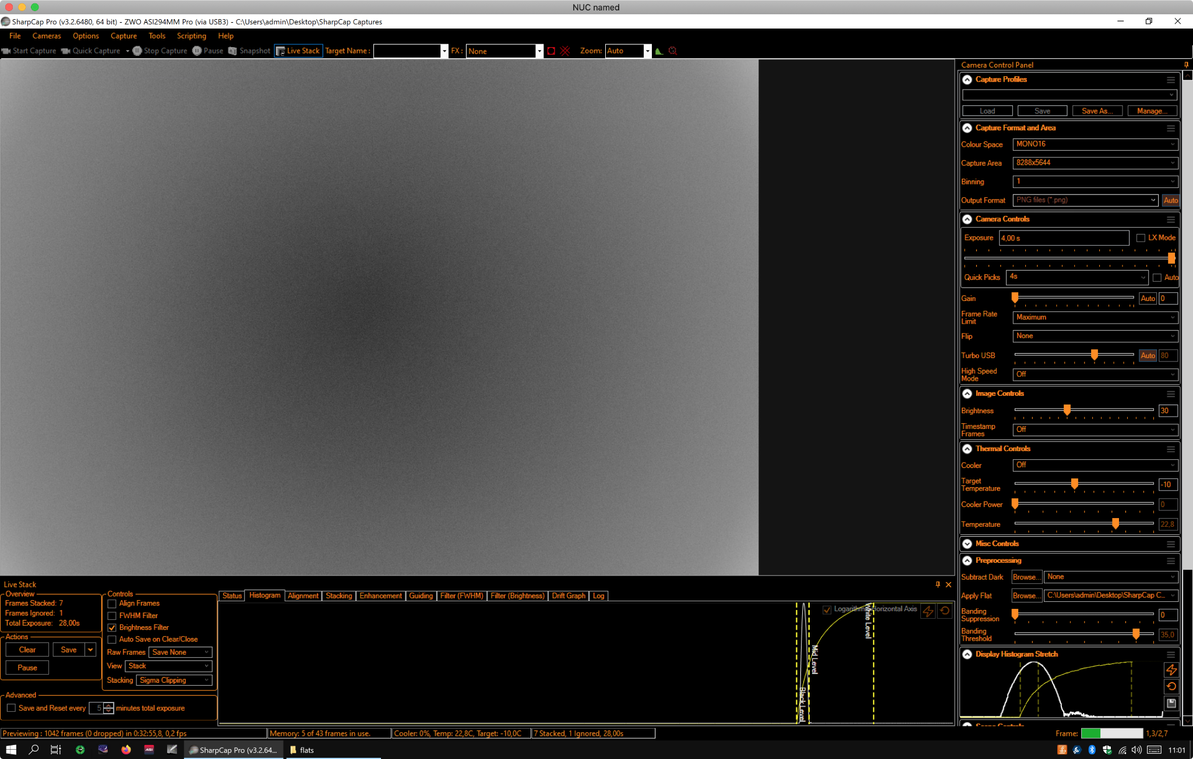This screenshot has height=759, width=1193.
Task: Enable Auto Save on Clear/Close
Action: pyautogui.click(x=112, y=640)
